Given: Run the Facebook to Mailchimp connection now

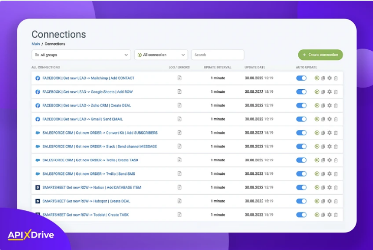Looking at the screenshot, I should click(x=317, y=78).
